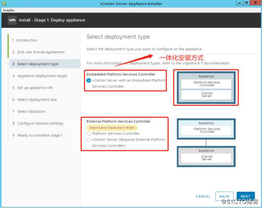Click the external PSC appliance diagram top box
The height and width of the screenshot is (208, 262).
206,129
